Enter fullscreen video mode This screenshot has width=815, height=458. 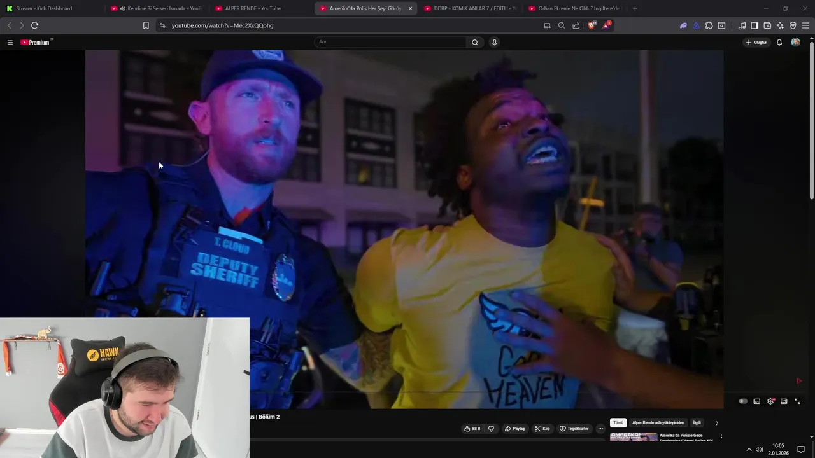pyautogui.click(x=797, y=401)
